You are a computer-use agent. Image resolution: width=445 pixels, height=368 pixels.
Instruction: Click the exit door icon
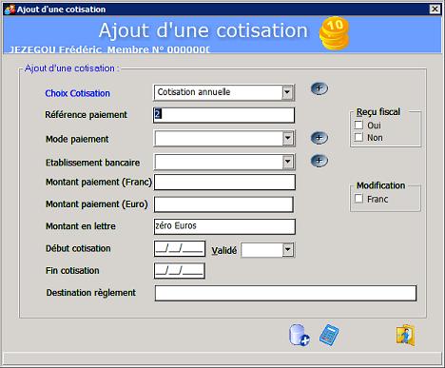click(405, 336)
